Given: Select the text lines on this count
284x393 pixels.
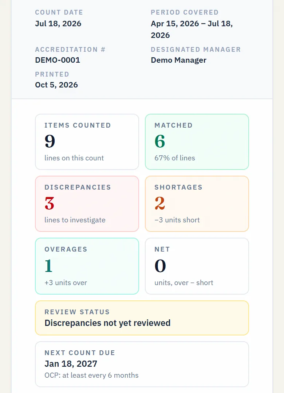Looking at the screenshot, I should [x=74, y=158].
